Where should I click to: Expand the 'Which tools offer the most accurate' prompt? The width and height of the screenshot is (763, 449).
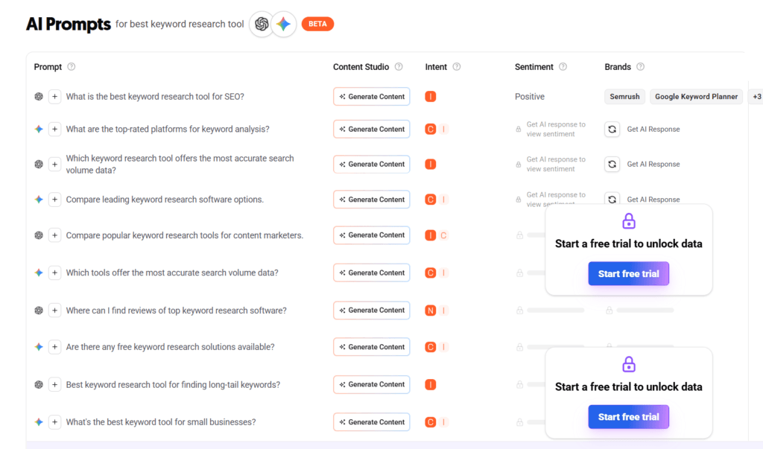click(54, 273)
